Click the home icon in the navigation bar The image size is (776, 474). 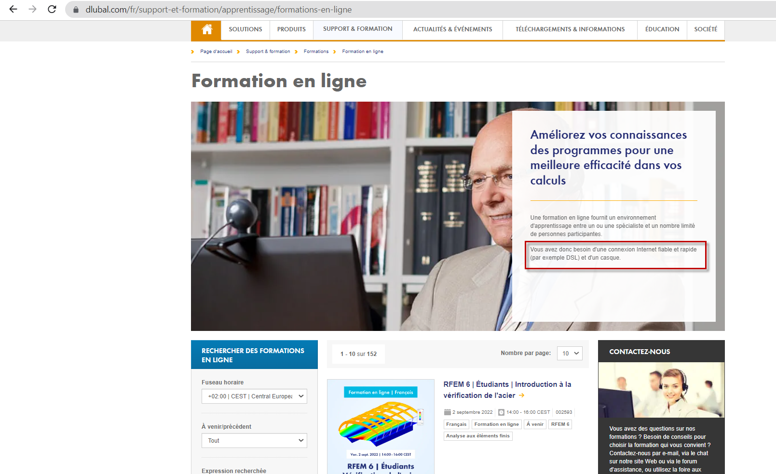point(206,30)
